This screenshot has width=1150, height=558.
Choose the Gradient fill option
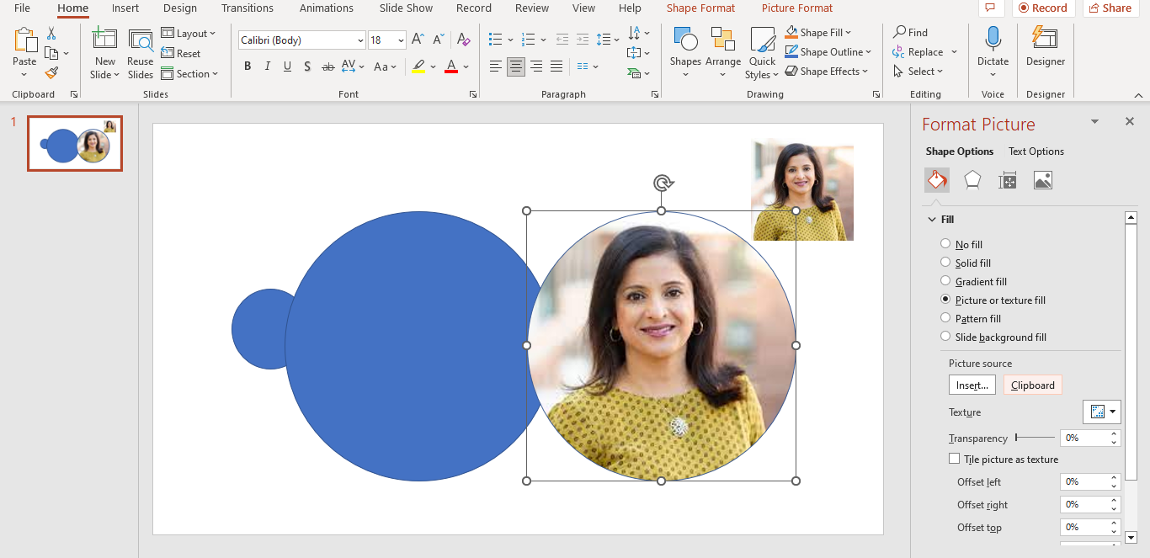[945, 281]
